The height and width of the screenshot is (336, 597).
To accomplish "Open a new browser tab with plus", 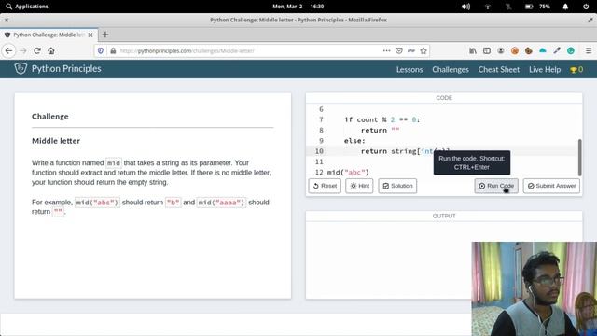I will pos(105,35).
